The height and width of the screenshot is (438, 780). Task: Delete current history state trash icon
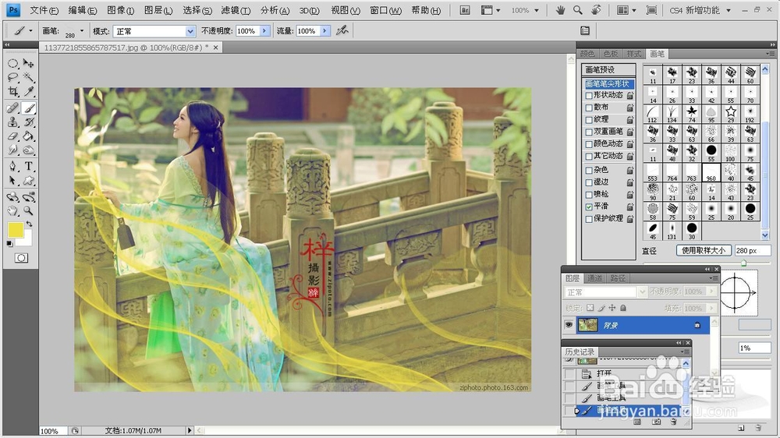[x=674, y=422]
